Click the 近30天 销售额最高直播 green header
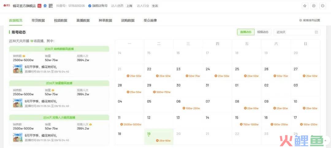The image size is (331, 148). pyautogui.click(x=59, y=49)
